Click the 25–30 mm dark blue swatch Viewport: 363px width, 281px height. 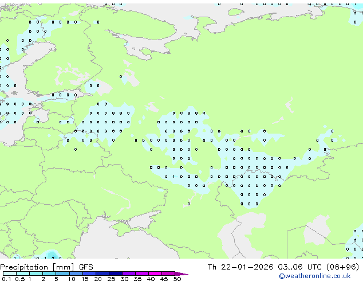click(116, 274)
